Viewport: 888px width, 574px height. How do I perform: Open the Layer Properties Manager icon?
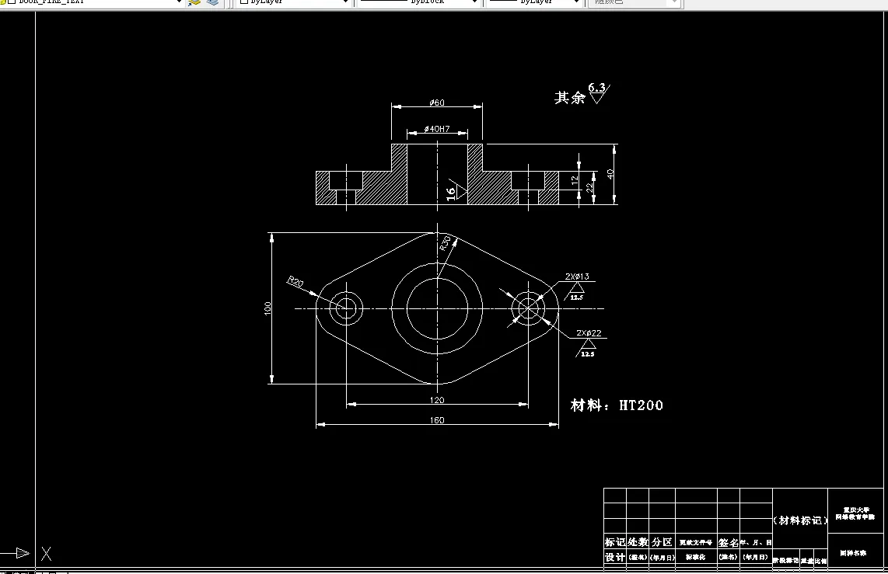(x=211, y=4)
